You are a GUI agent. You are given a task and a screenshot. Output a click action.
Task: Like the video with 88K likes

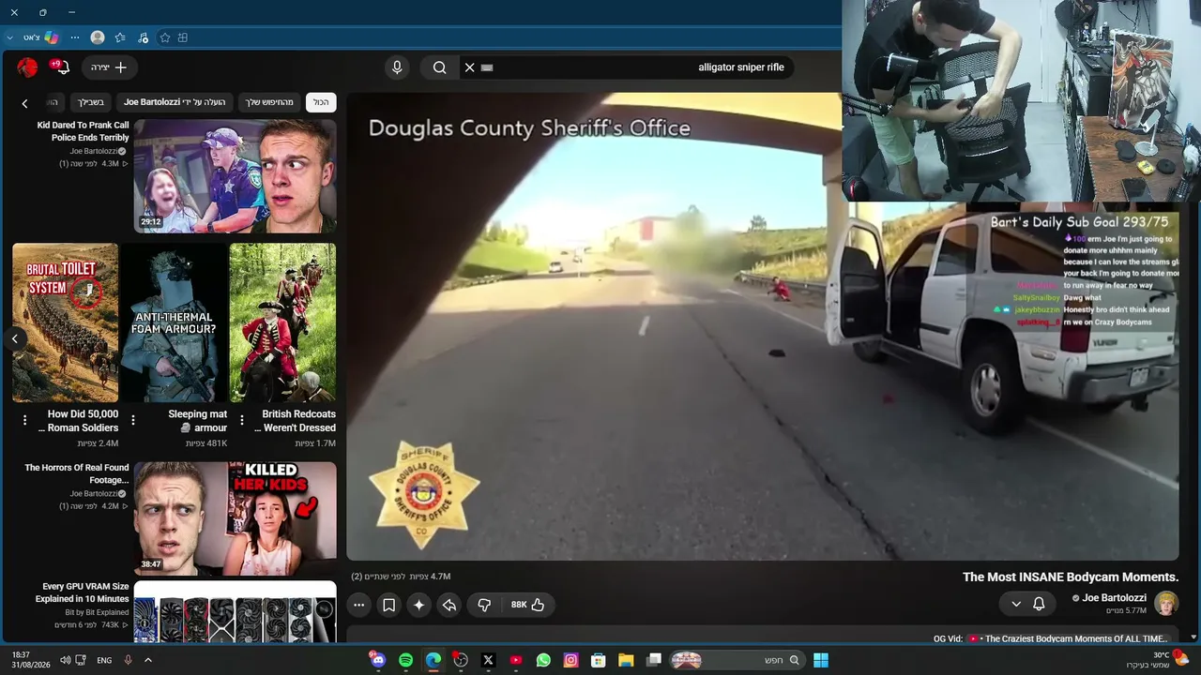pos(528,606)
